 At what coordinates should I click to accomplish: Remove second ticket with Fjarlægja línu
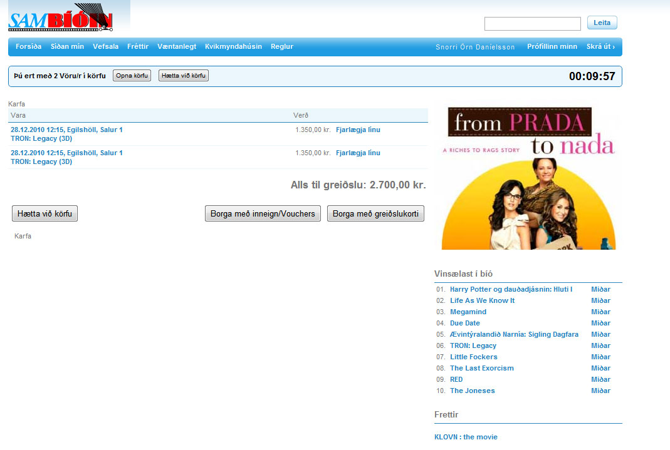tap(358, 153)
